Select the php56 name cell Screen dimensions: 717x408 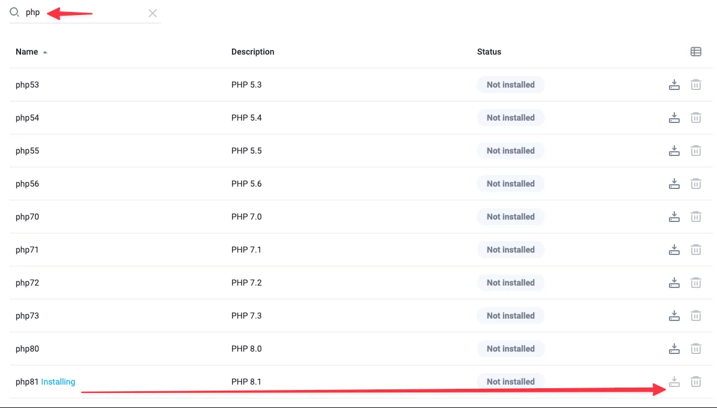coord(28,184)
